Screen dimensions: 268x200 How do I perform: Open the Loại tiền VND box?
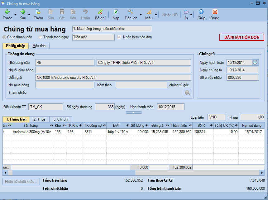click(x=217, y=117)
